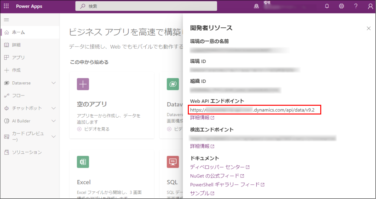Open the PowerShell ギャラリー フィード link

click(x=227, y=184)
